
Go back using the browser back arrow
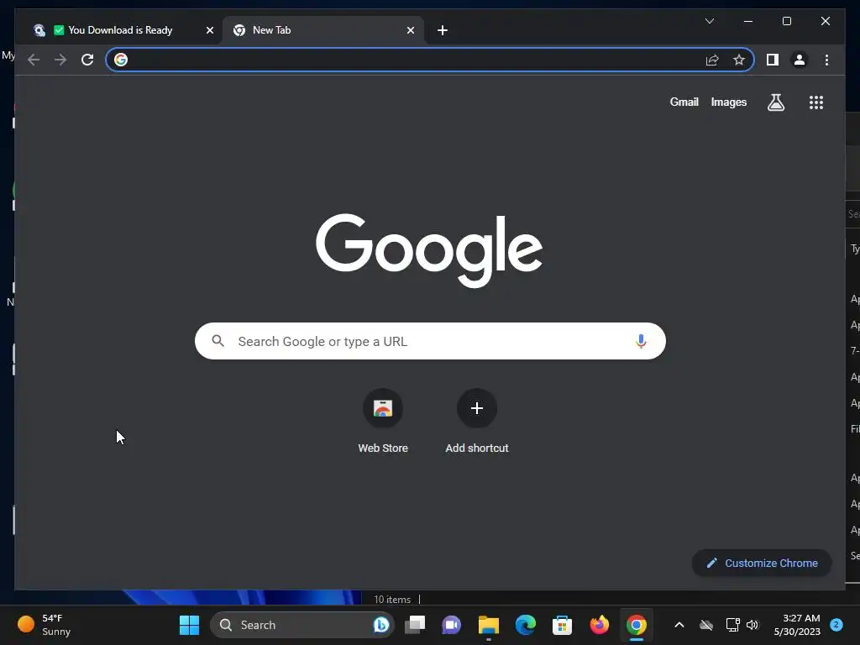coord(34,60)
